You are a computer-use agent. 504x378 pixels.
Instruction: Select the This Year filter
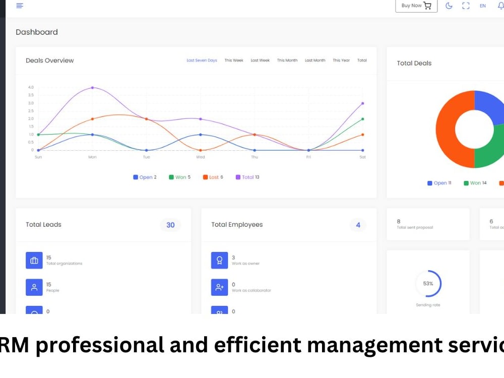pos(341,60)
